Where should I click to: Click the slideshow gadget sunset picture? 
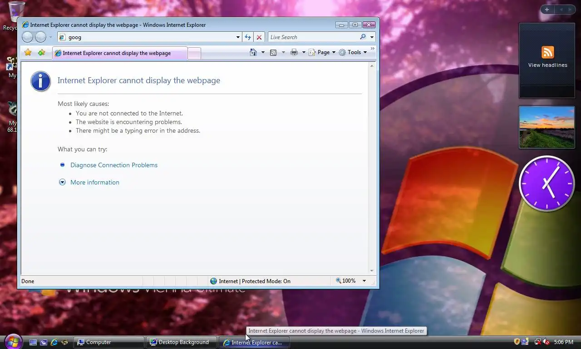(547, 128)
